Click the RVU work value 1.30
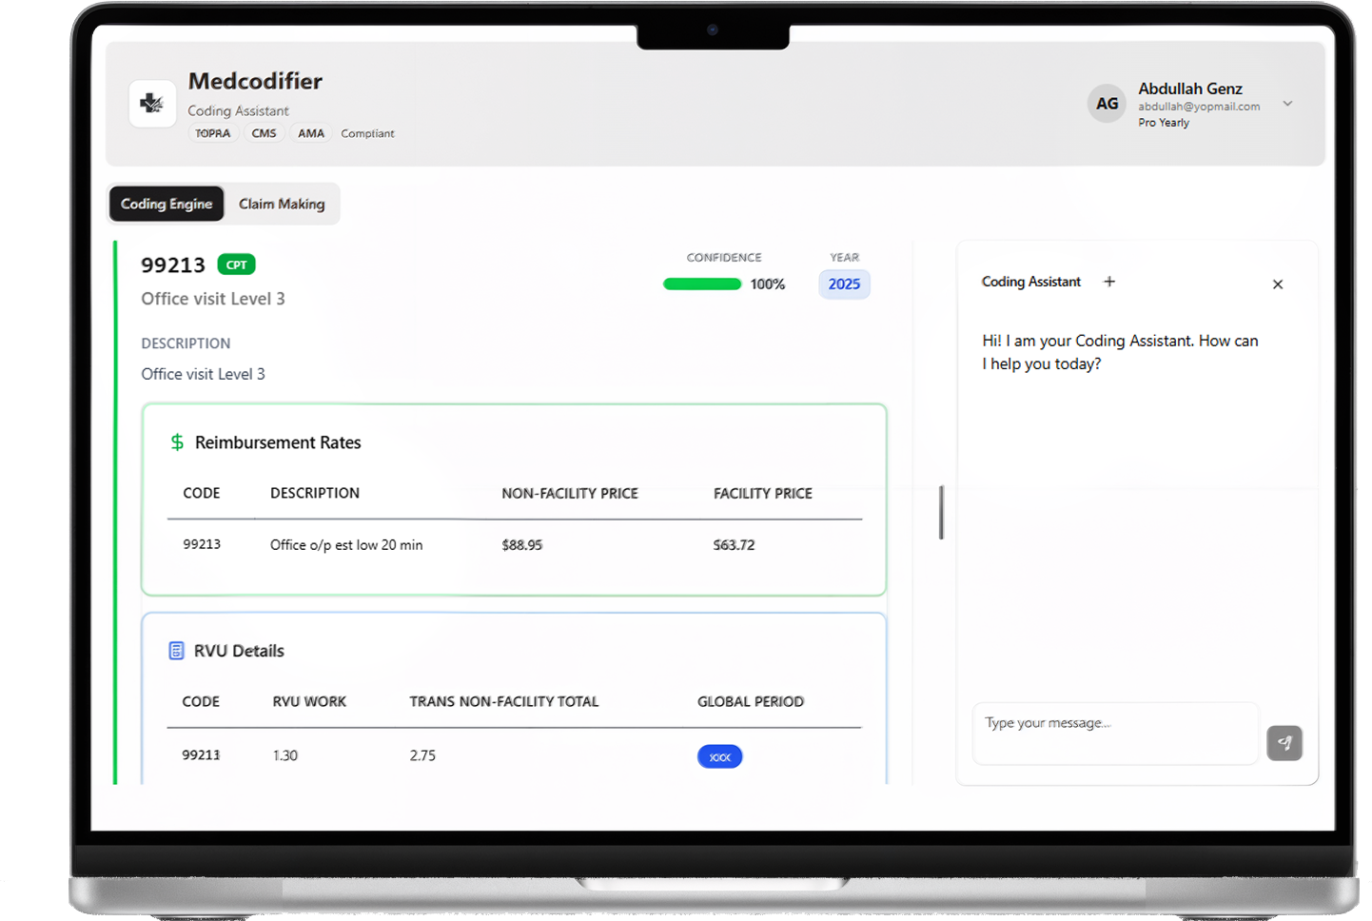 pyautogui.click(x=285, y=755)
